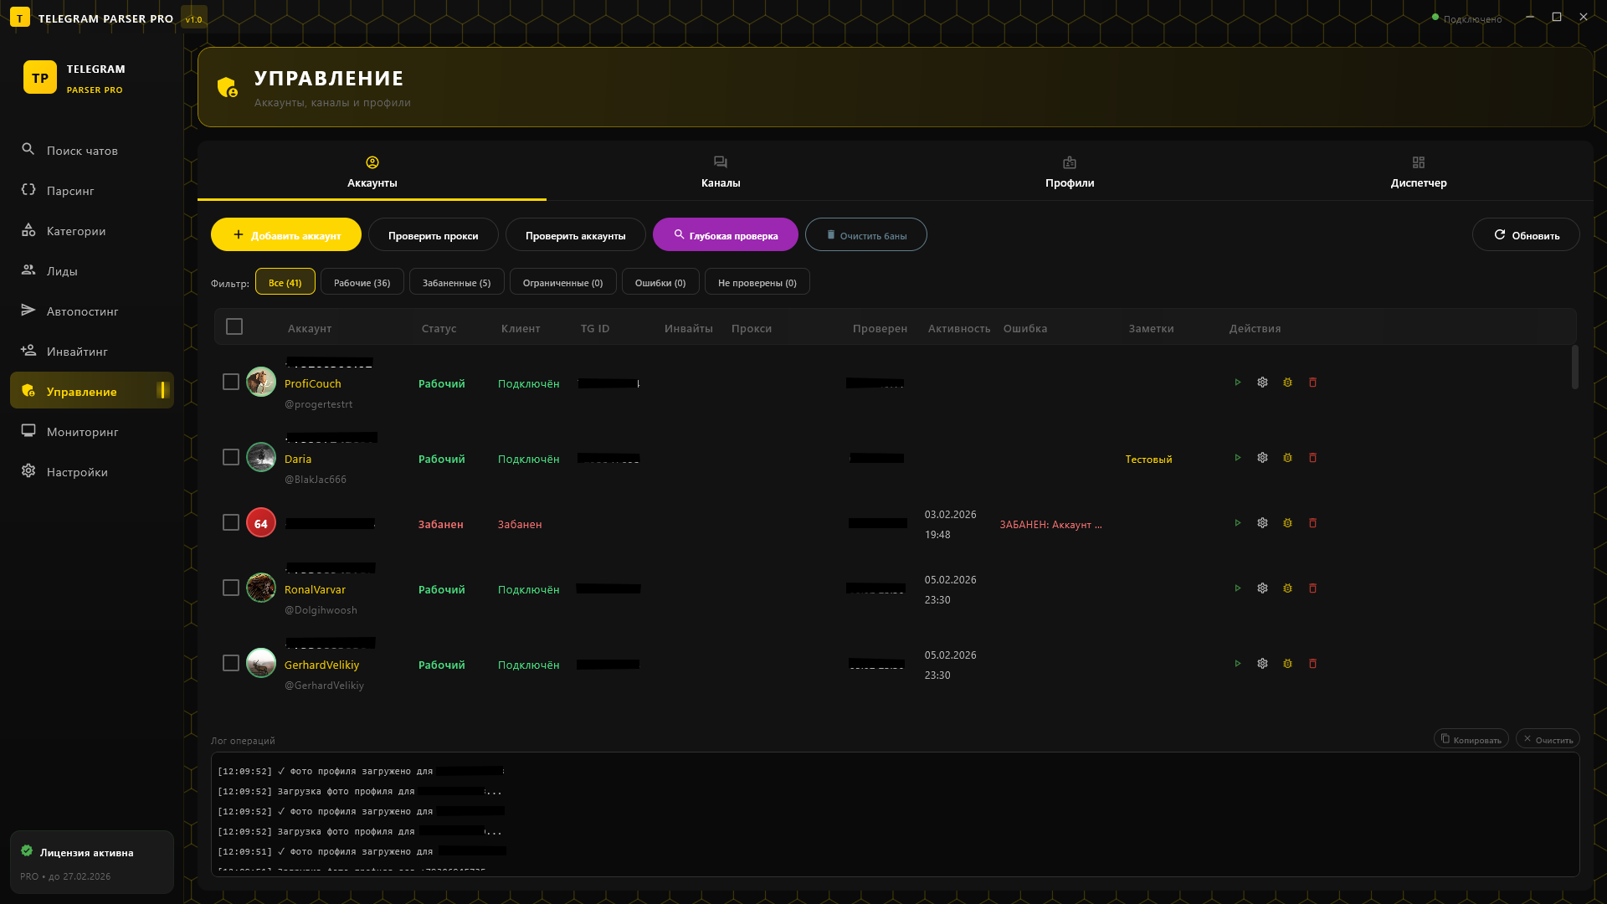Click the green play icon for ProfiCouch
This screenshot has height=904, width=1607.
click(x=1237, y=383)
